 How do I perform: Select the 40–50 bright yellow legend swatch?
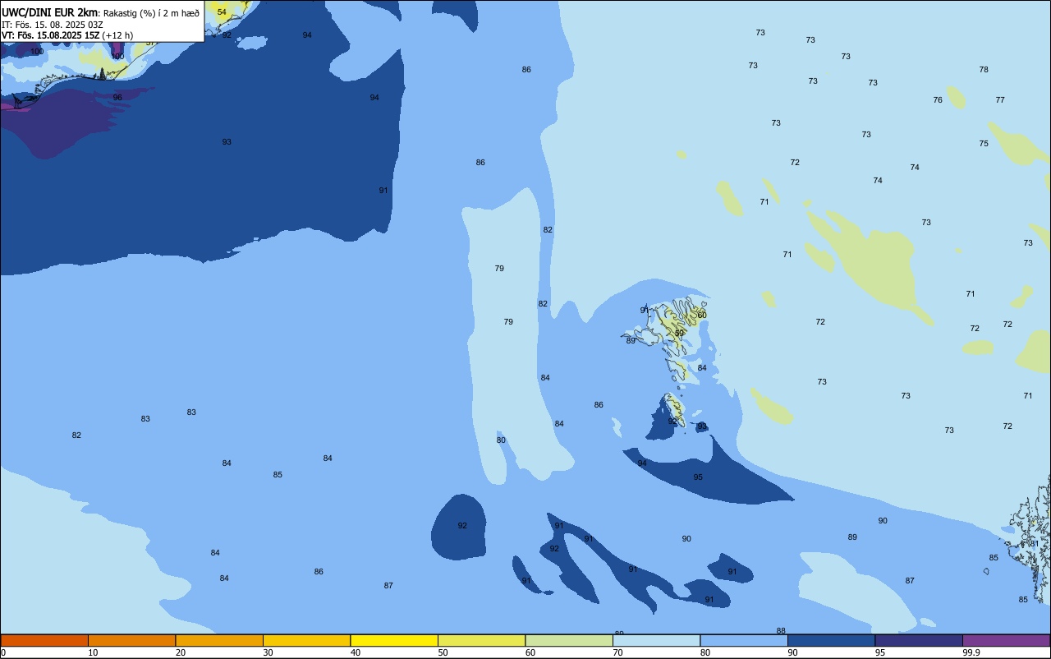tap(394, 640)
